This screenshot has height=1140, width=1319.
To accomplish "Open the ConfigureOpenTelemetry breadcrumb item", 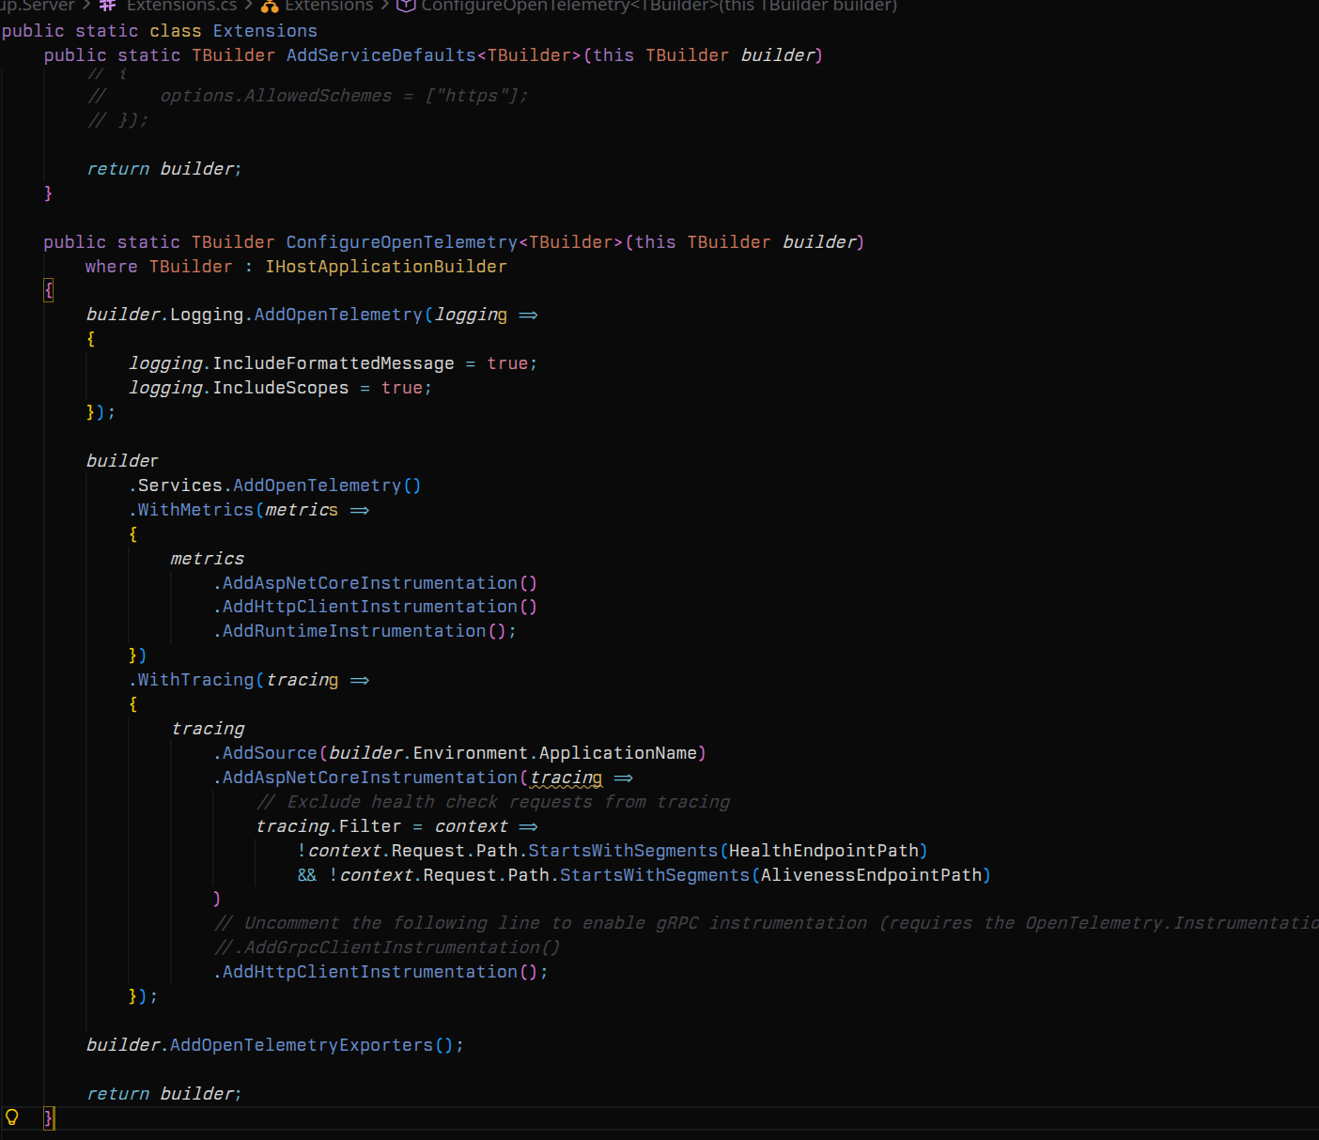I will point(659,6).
